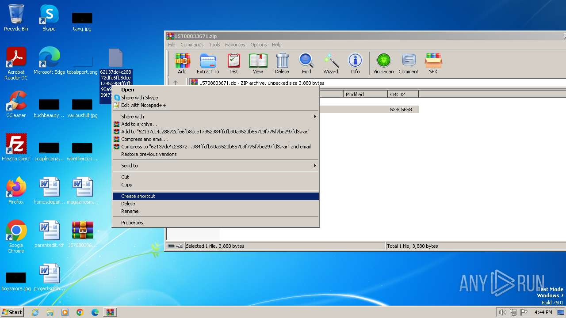Image resolution: width=566 pixels, height=318 pixels.
Task: Select the magazinesm document icon
Action: (82, 191)
